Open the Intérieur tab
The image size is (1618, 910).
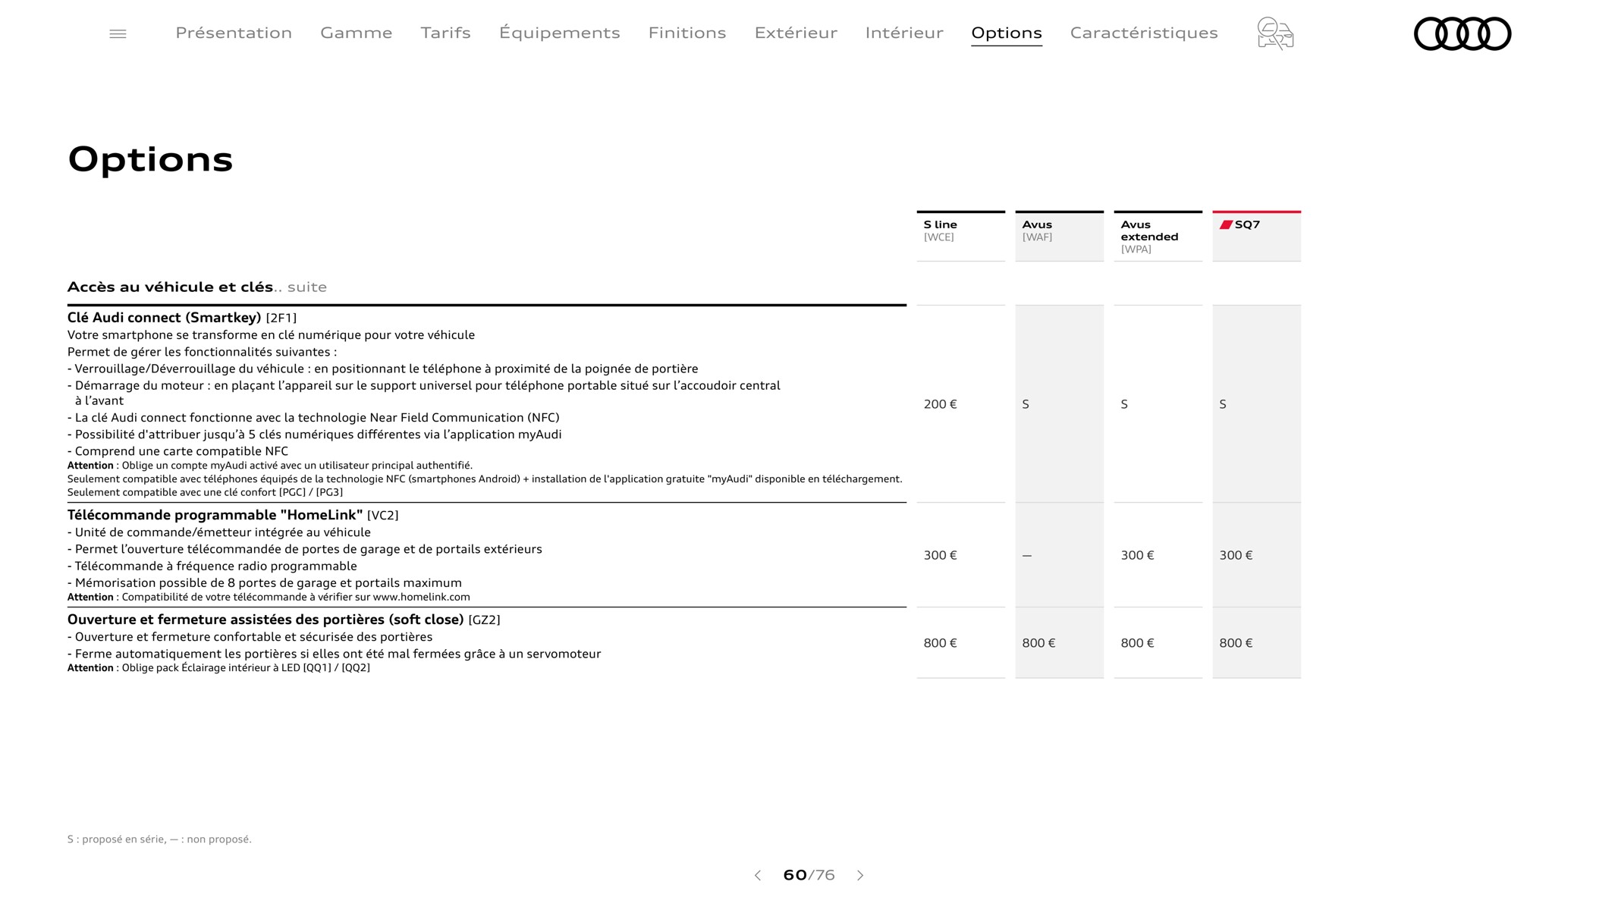point(904,33)
